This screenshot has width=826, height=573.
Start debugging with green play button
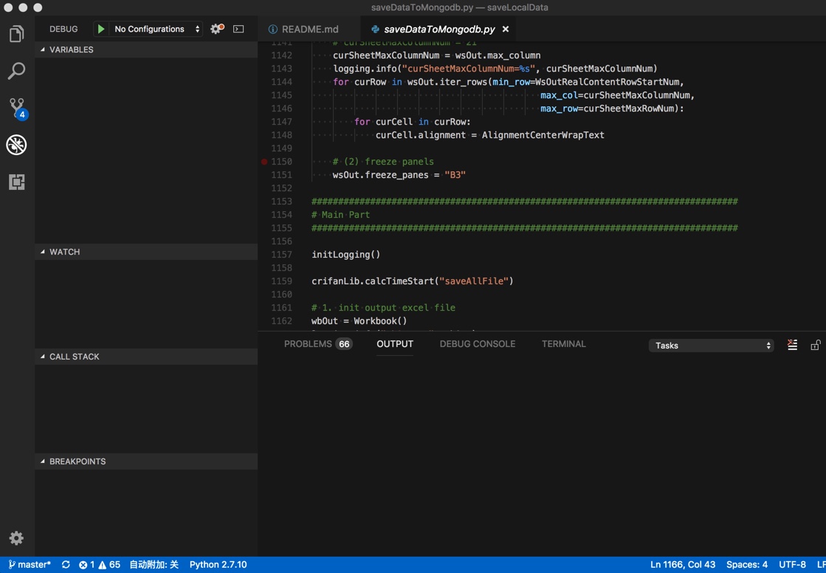[101, 29]
